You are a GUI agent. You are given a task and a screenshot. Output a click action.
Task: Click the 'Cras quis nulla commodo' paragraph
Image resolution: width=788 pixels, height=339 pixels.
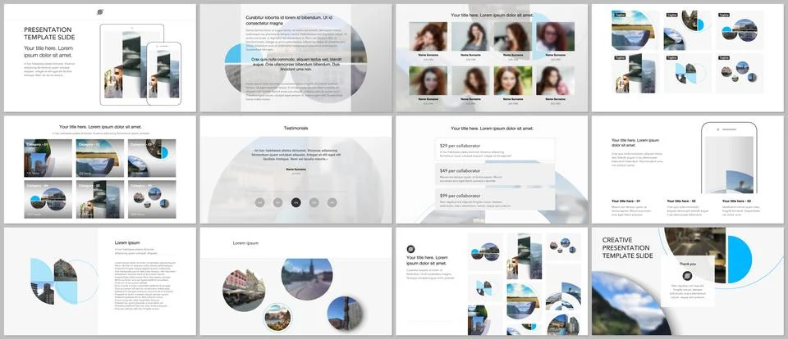[295, 64]
